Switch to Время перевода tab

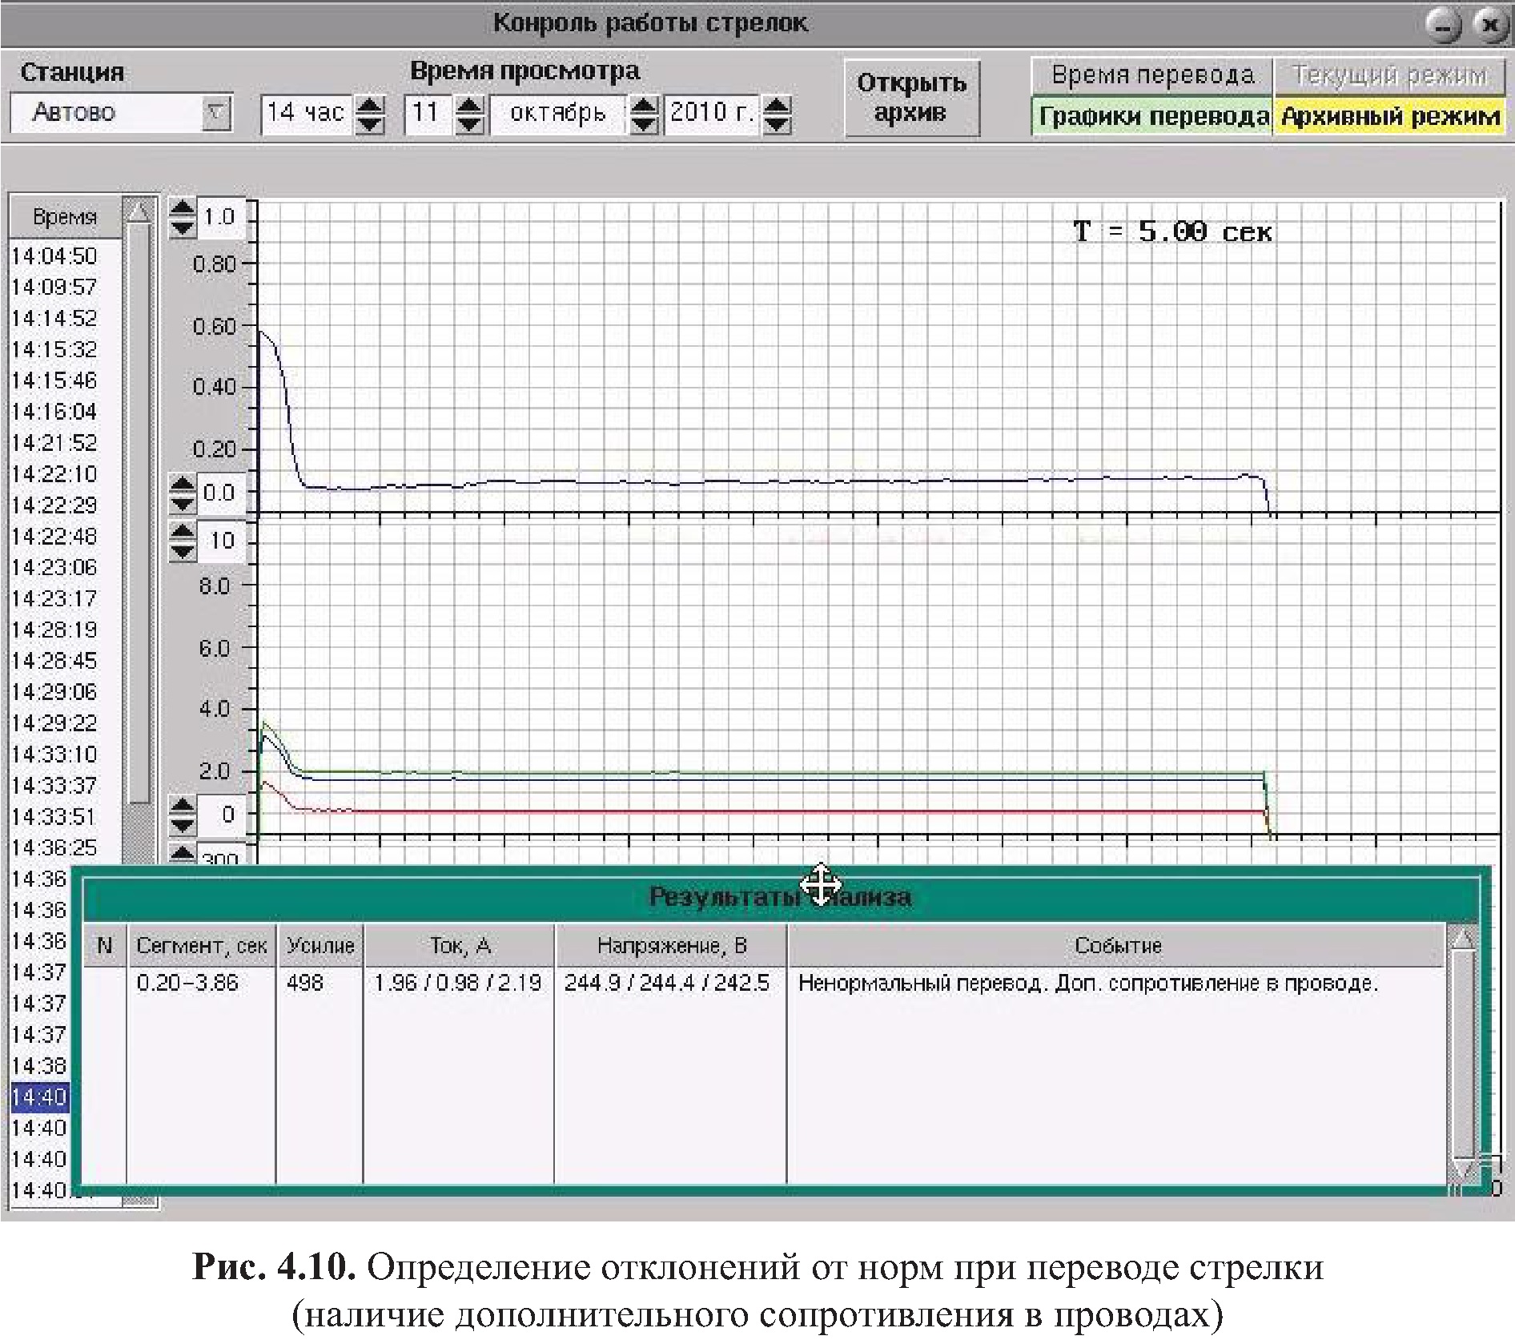(x=1151, y=76)
